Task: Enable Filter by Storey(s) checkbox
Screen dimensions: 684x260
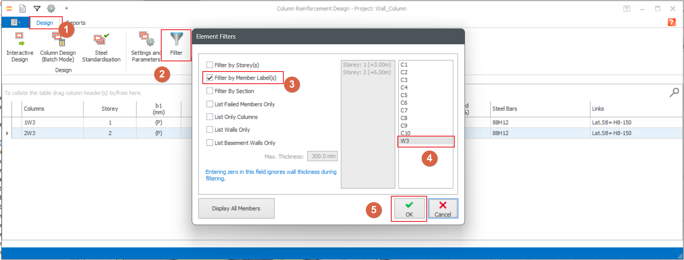Action: tap(210, 65)
